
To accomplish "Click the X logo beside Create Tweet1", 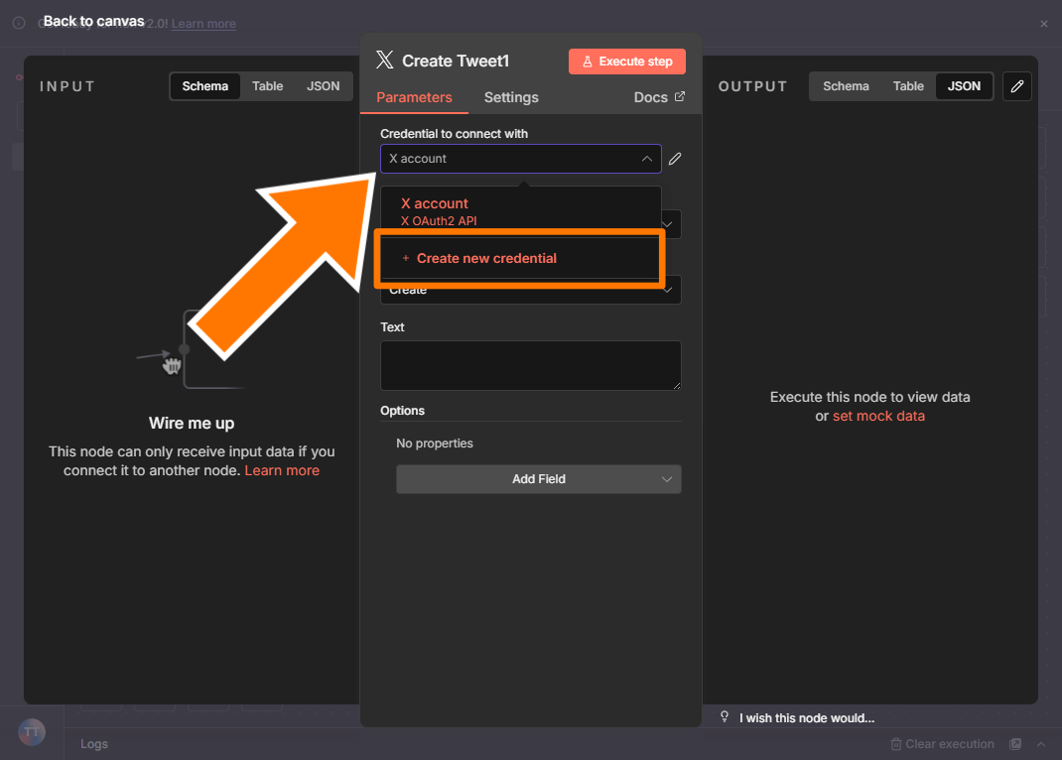I will tap(385, 61).
